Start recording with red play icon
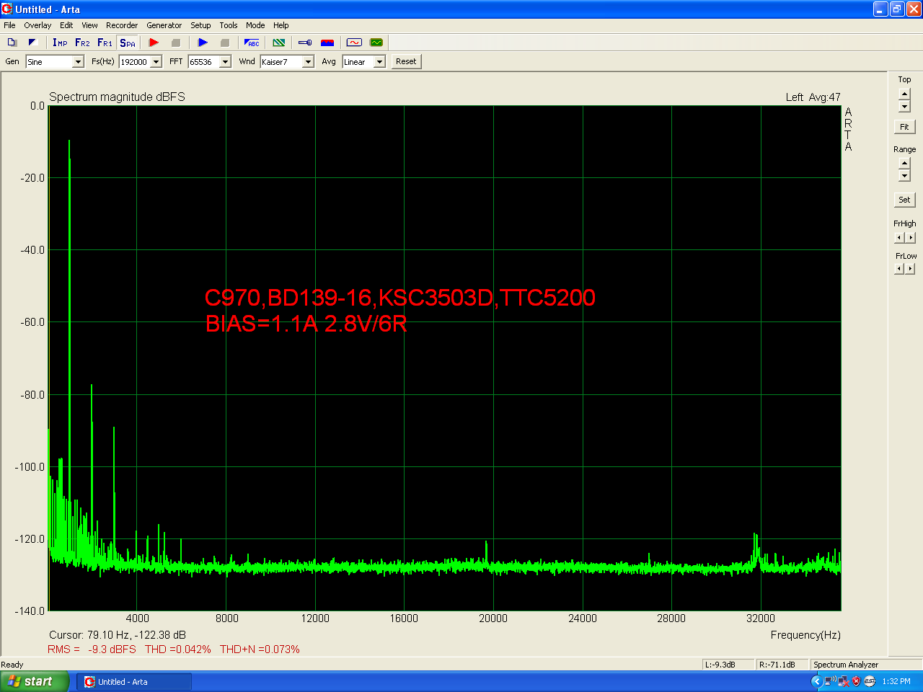Image resolution: width=923 pixels, height=692 pixels. (x=154, y=43)
